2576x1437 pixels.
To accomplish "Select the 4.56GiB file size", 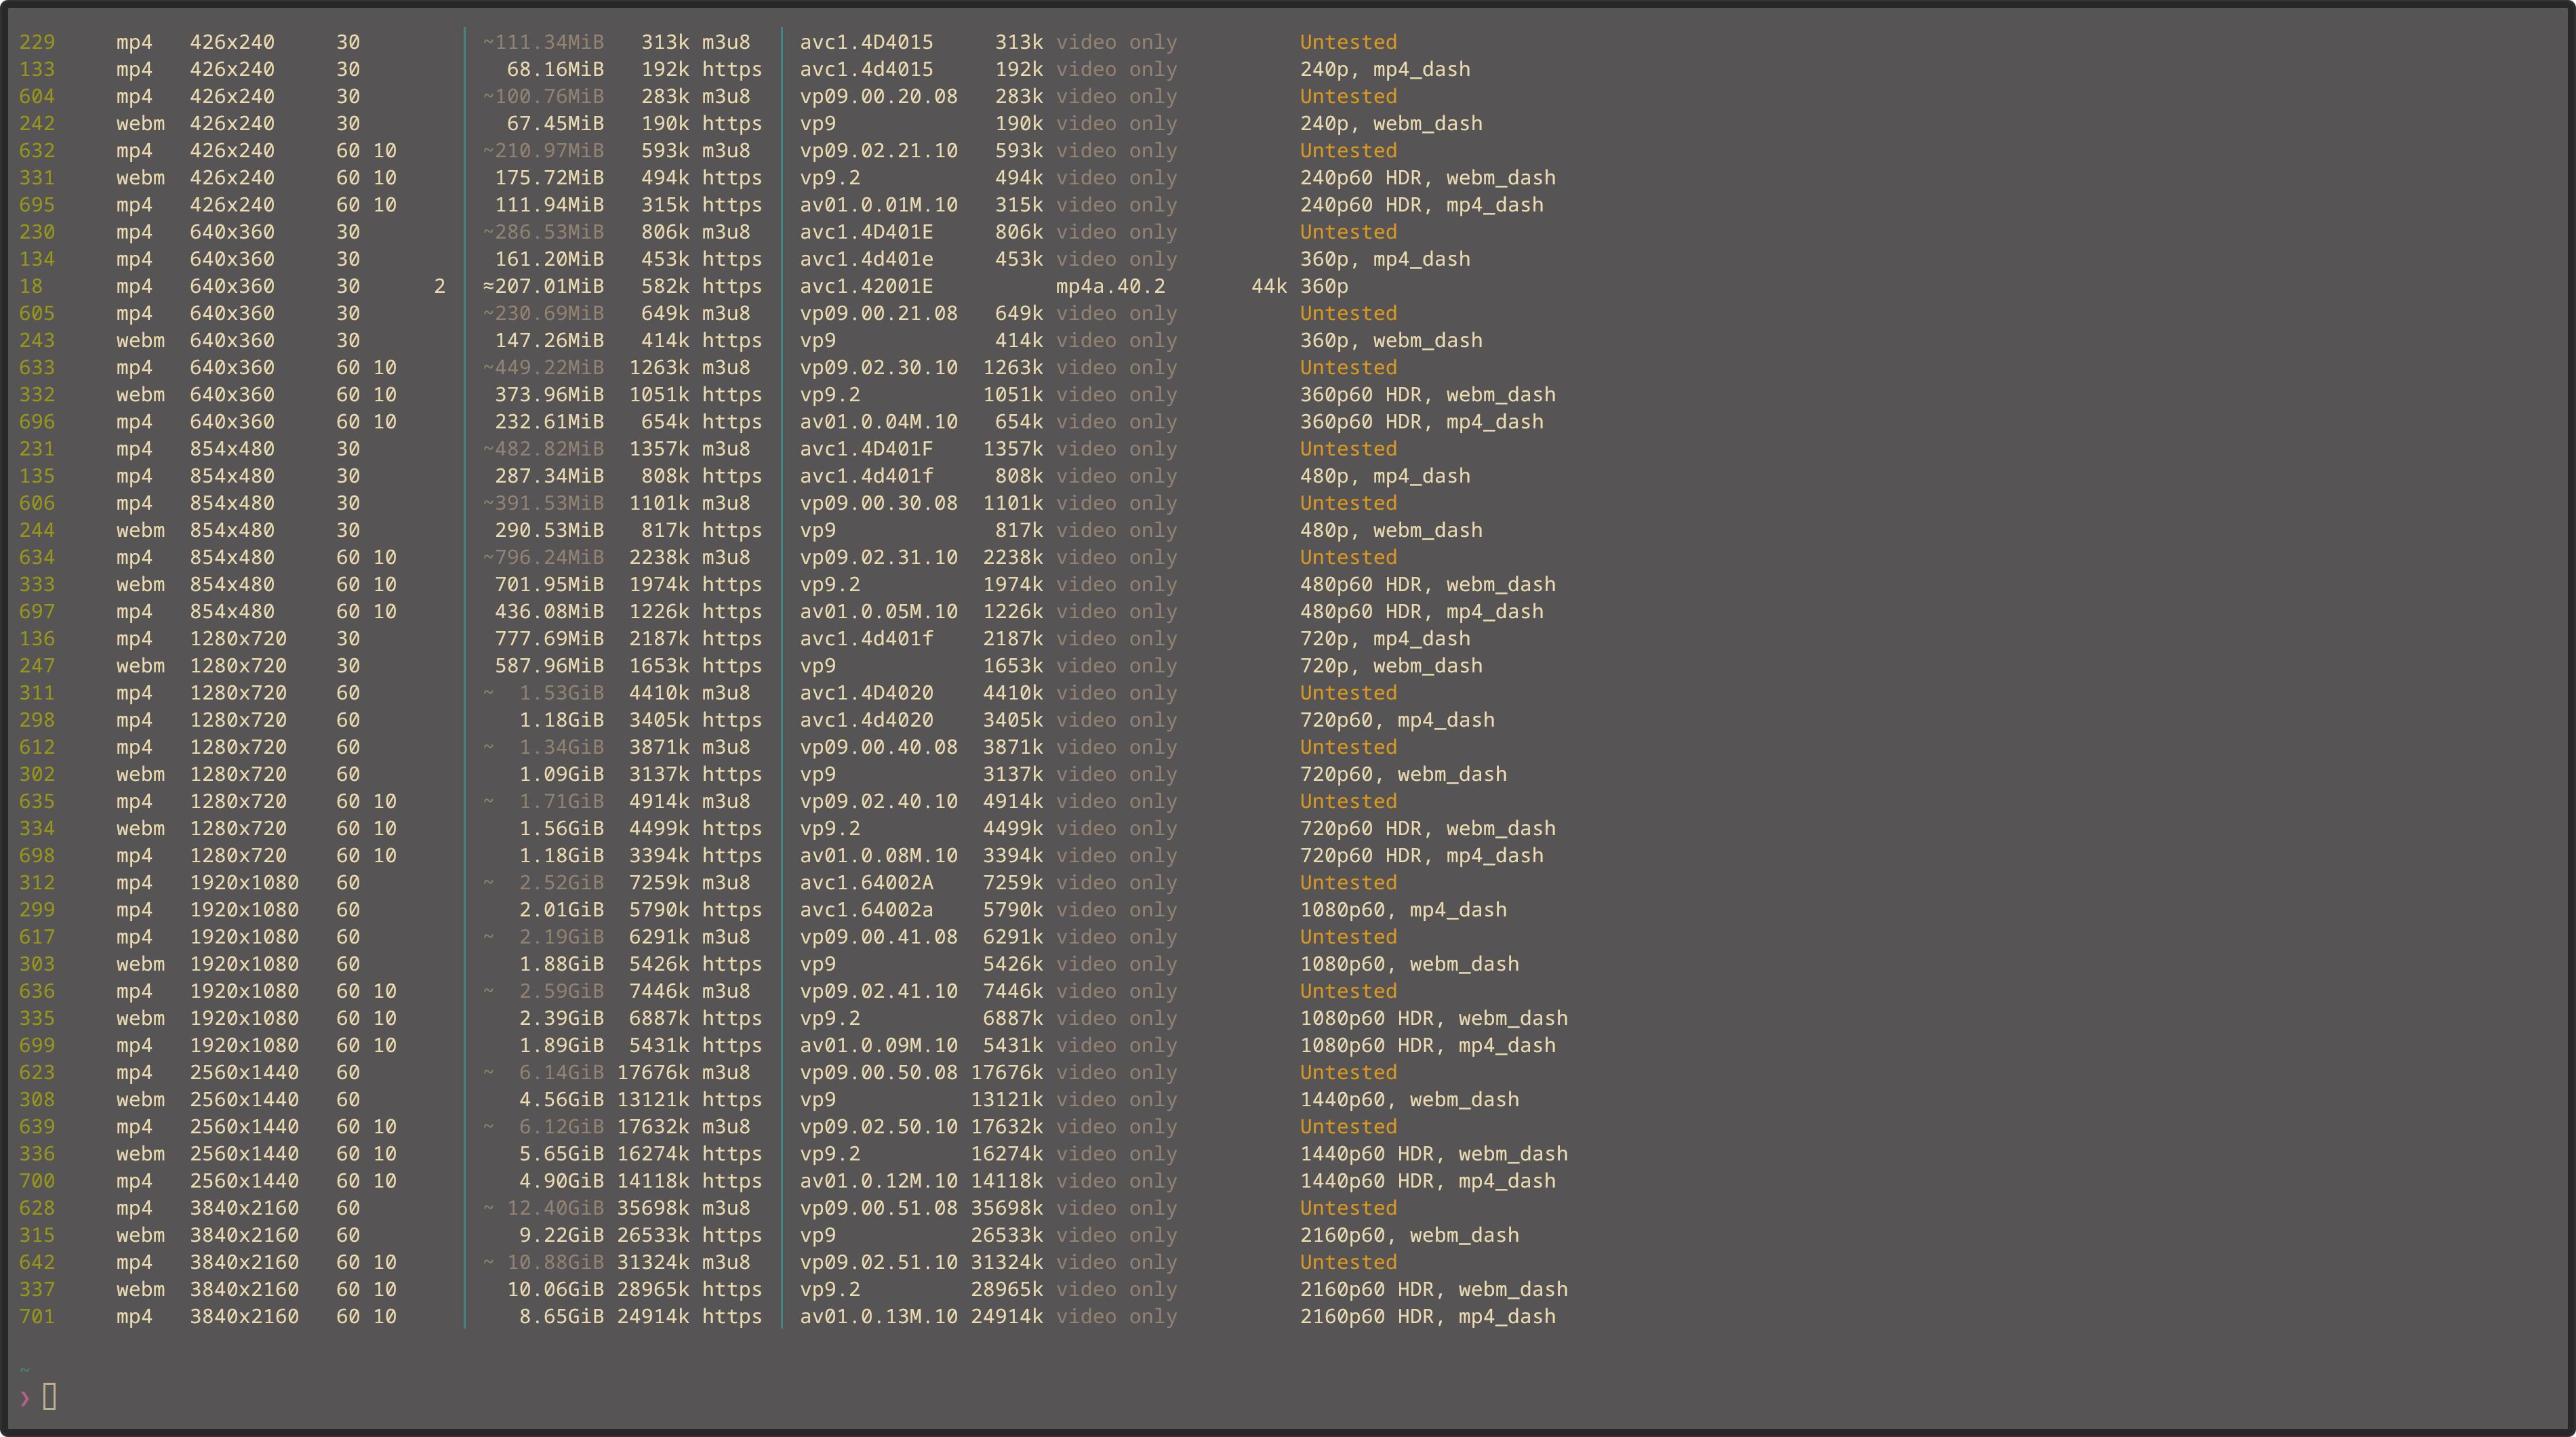I will pyautogui.click(x=561, y=1099).
